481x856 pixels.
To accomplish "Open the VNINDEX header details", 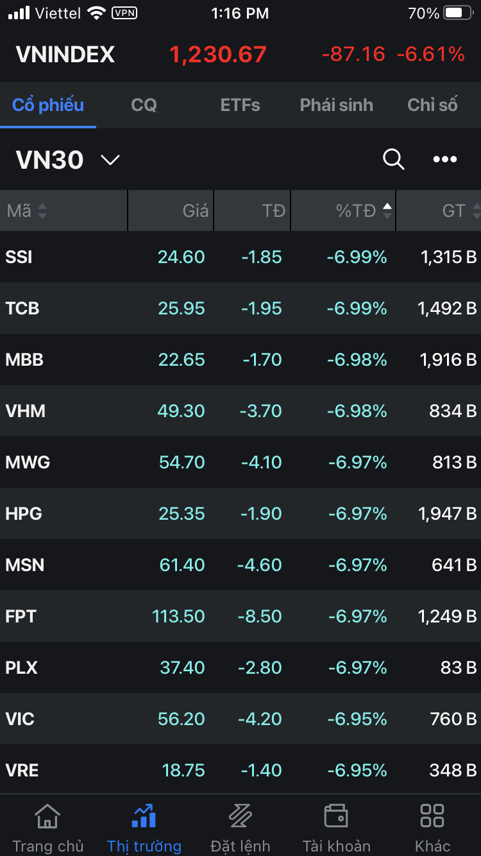I will tap(65, 55).
